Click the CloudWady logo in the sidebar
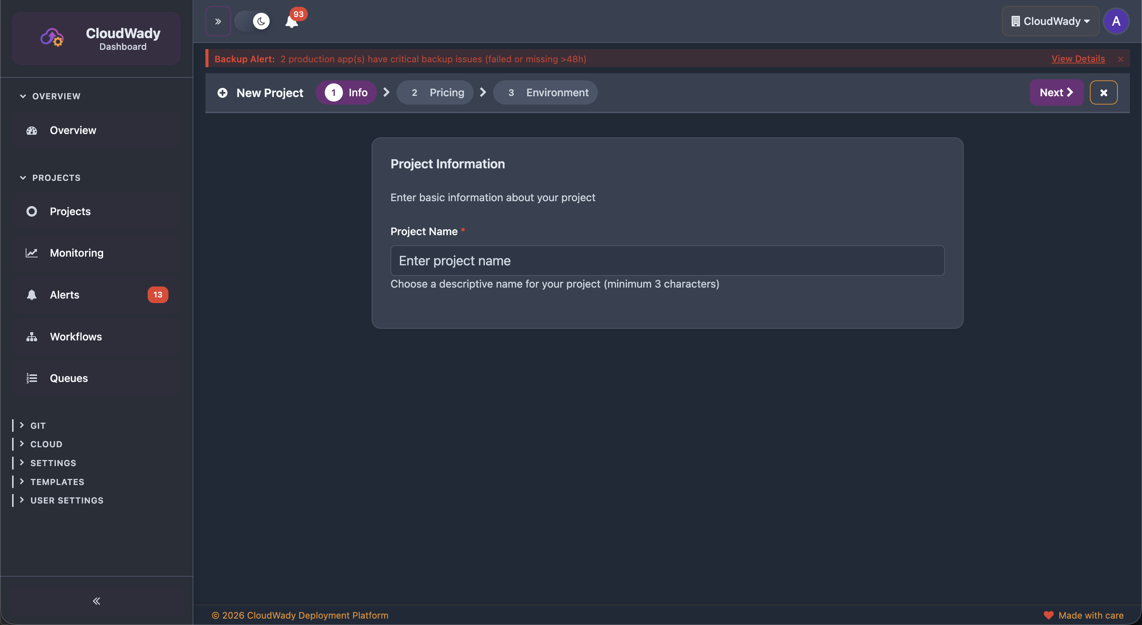 [52, 38]
